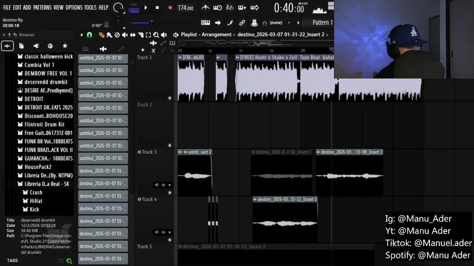
Task: Mute Track 3 with its speaker icon
Action: [x=163, y=185]
